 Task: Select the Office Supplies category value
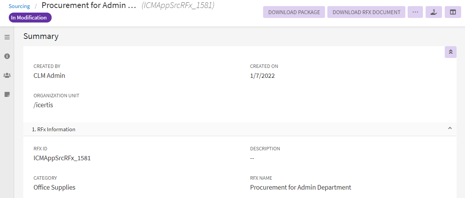coord(54,187)
